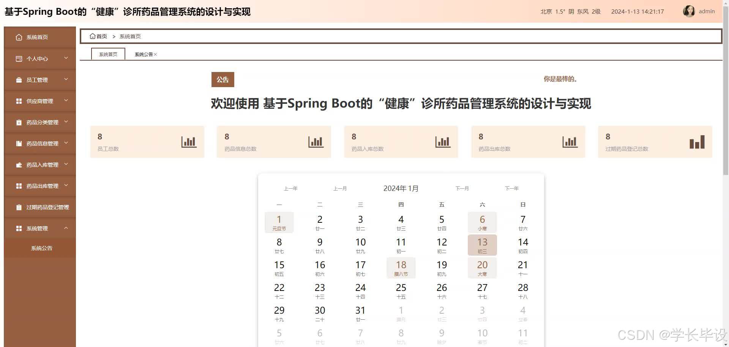The width and height of the screenshot is (729, 347).
Task: Click the bar chart icon on 药品出库总数 card
Action: (x=570, y=142)
